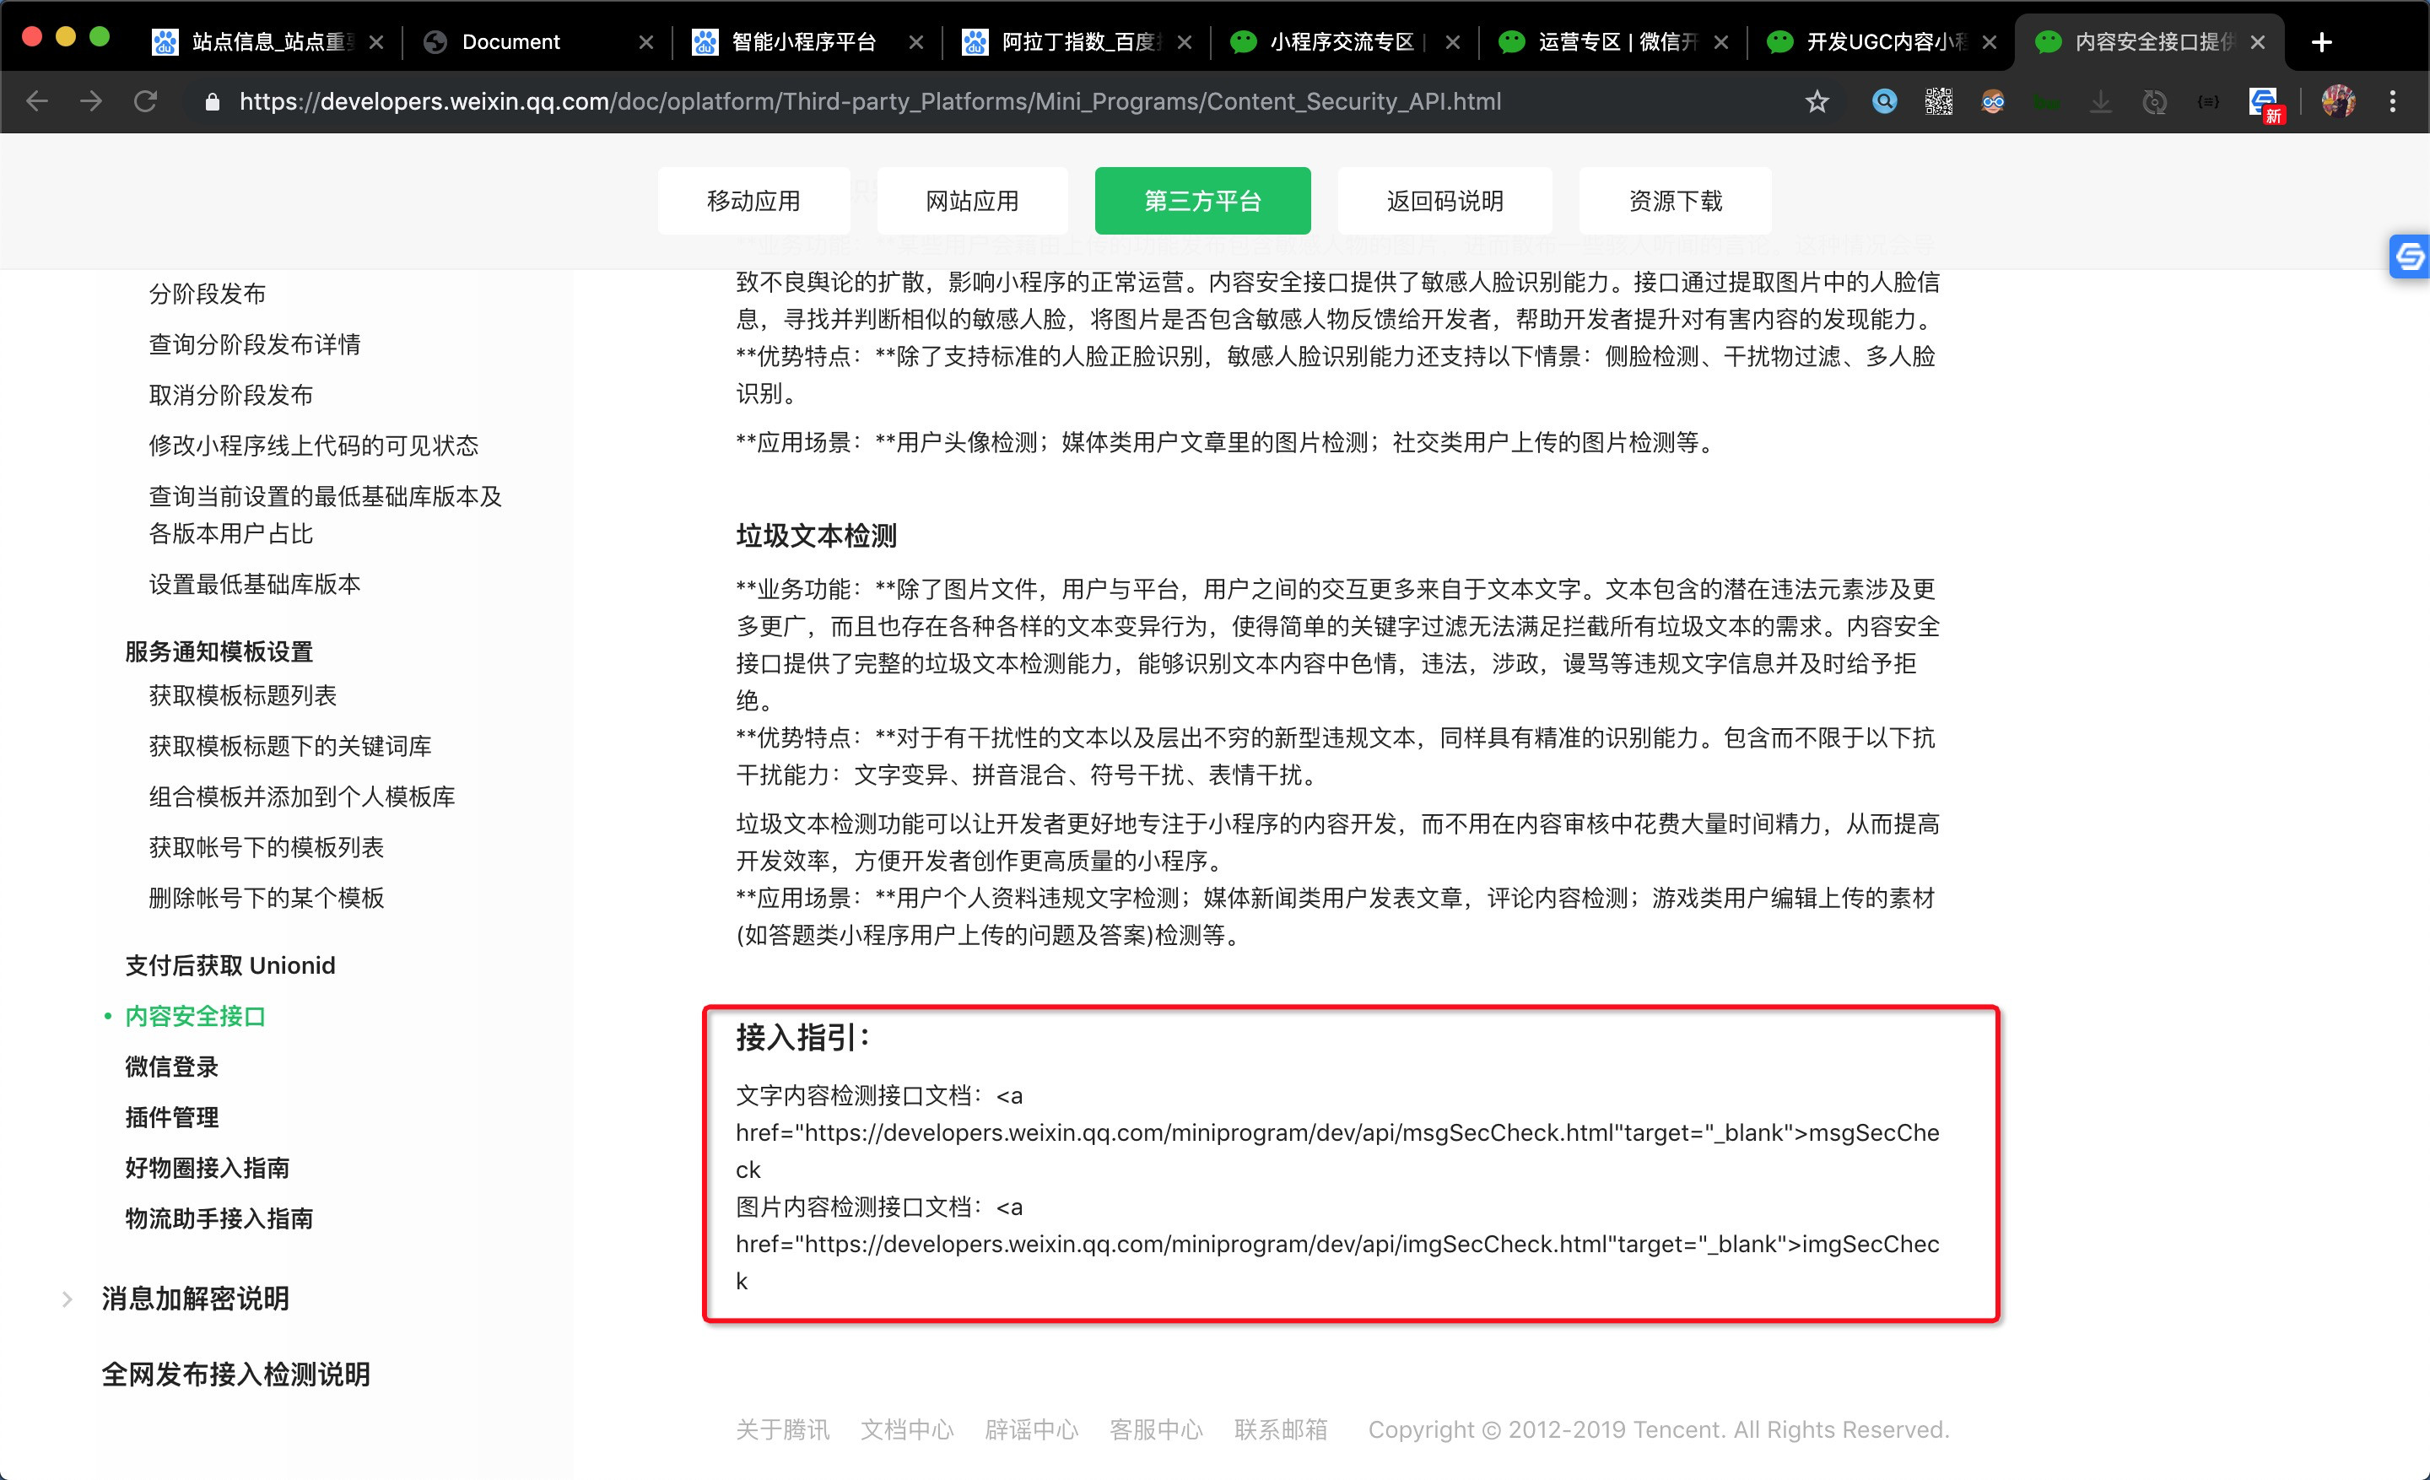
Task: Open the user profile avatar
Action: click(2337, 101)
